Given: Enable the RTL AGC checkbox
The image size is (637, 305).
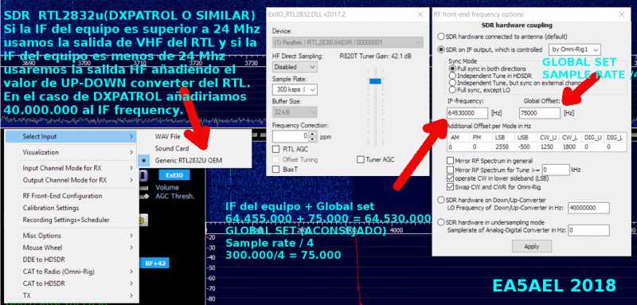Looking at the screenshot, I should (x=276, y=150).
